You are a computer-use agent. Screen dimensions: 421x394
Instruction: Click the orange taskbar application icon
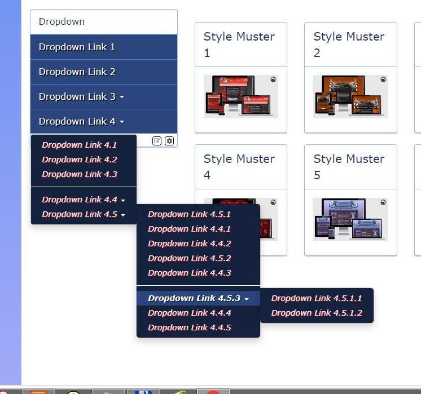(38, 391)
